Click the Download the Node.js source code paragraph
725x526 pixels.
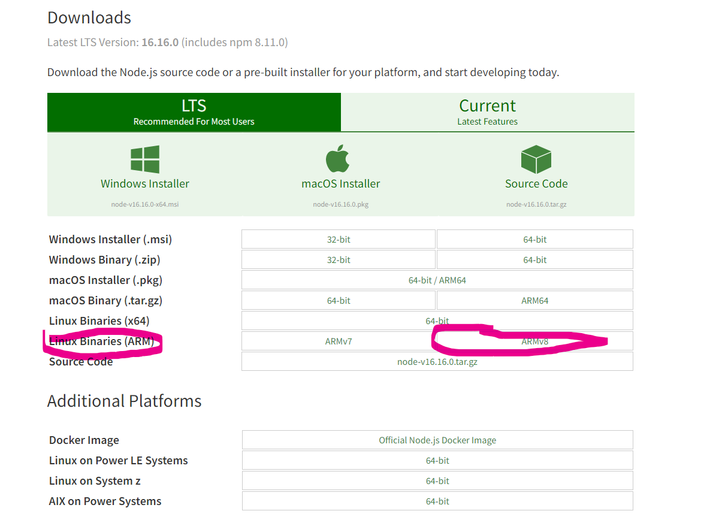(303, 72)
